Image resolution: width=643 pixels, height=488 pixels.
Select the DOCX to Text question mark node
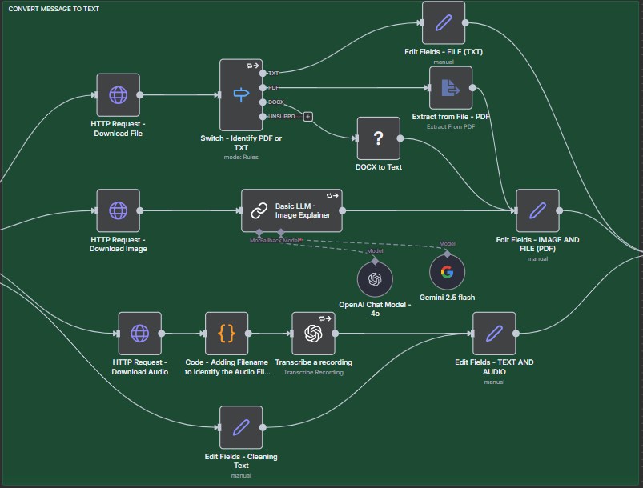[378, 138]
